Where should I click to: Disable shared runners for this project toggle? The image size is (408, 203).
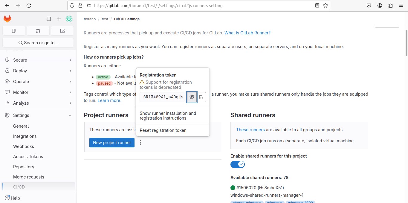point(238,164)
